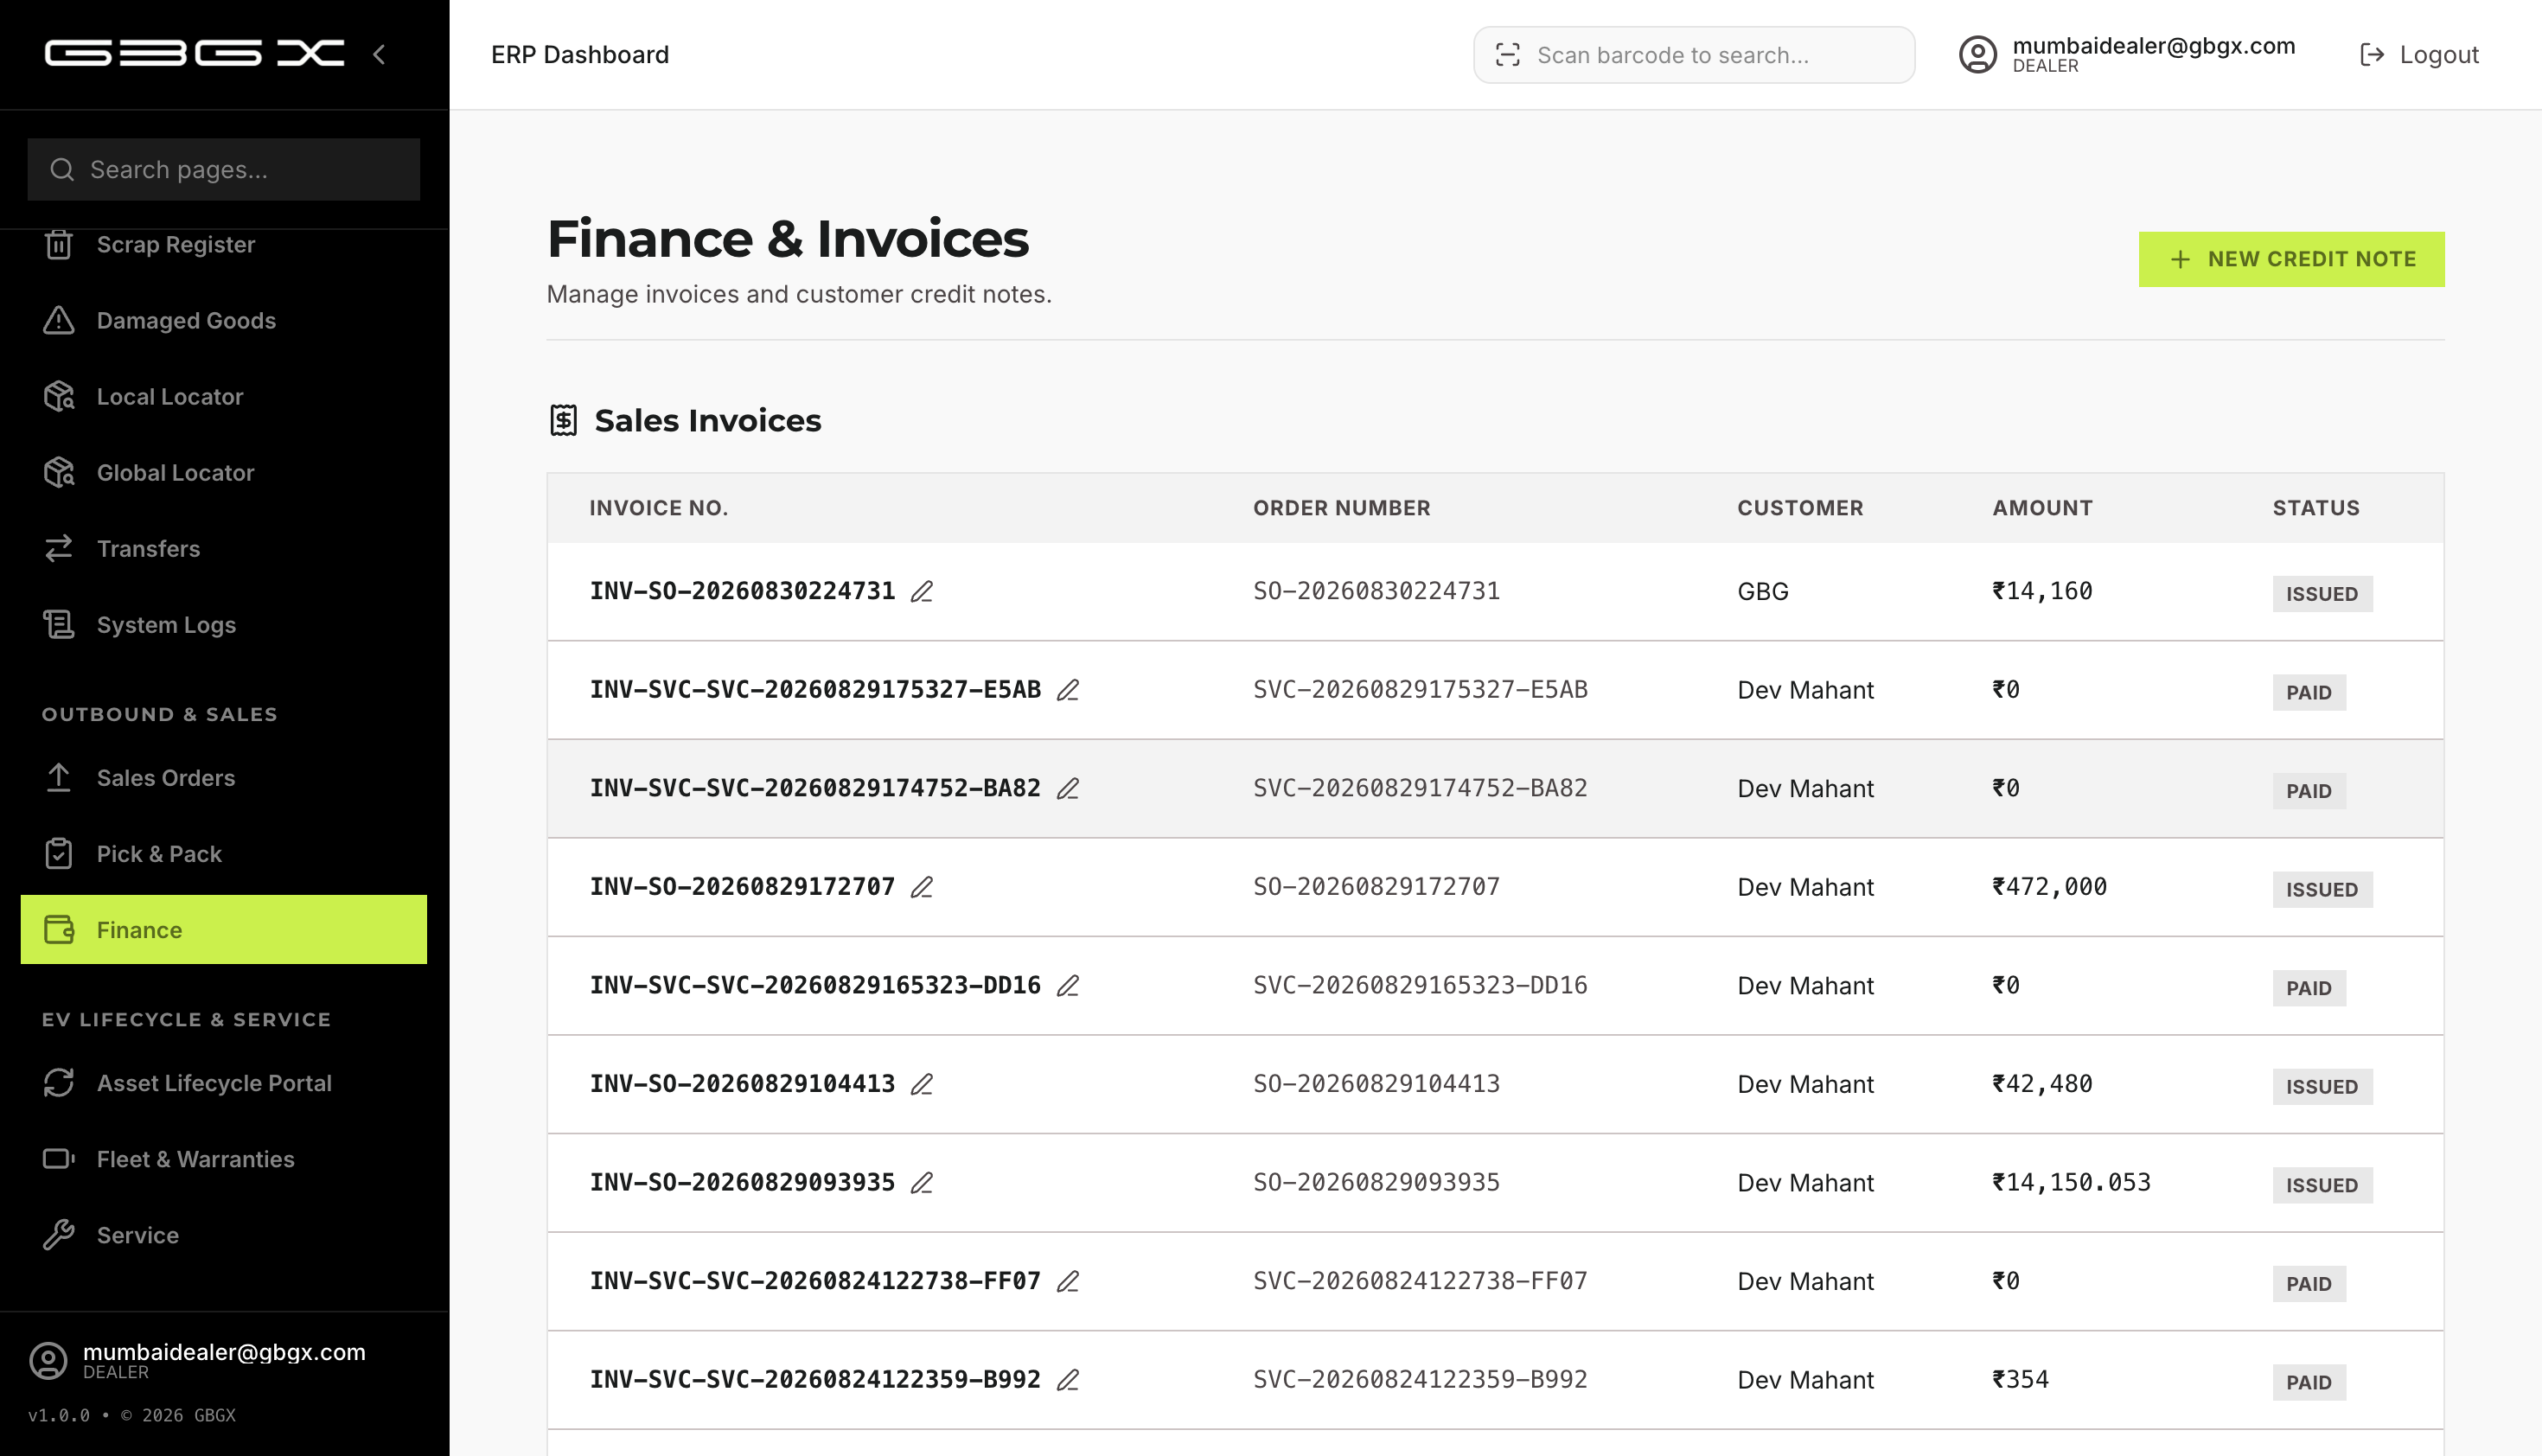This screenshot has height=1456, width=2542.
Task: Open Pick & Pack page
Action: pyautogui.click(x=224, y=853)
